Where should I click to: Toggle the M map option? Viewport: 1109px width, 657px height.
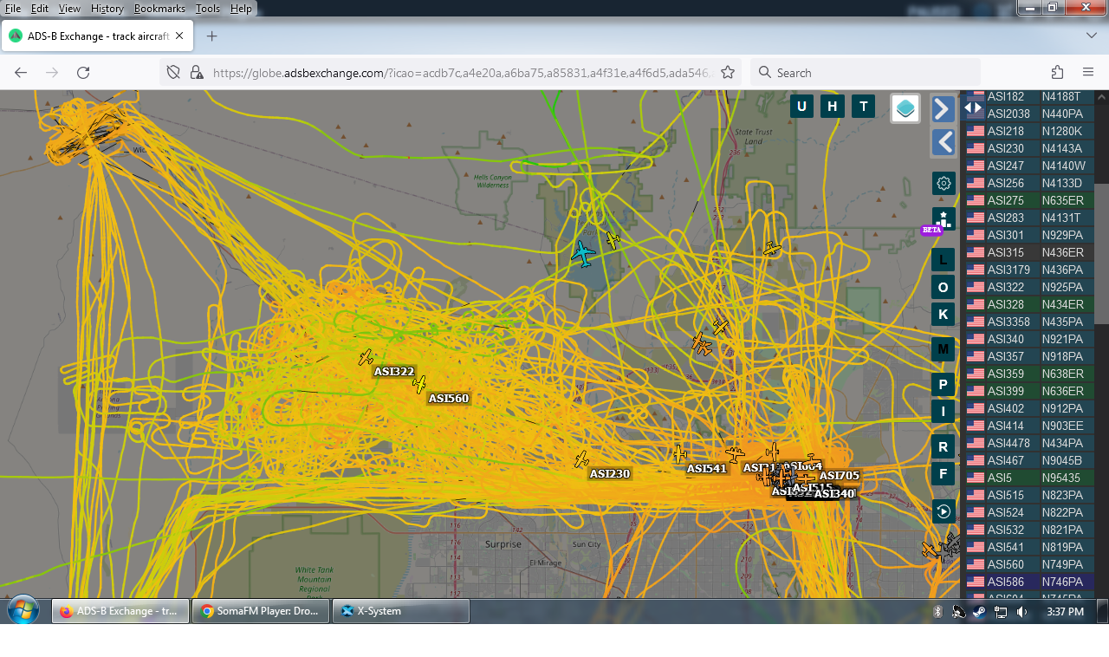tap(944, 349)
